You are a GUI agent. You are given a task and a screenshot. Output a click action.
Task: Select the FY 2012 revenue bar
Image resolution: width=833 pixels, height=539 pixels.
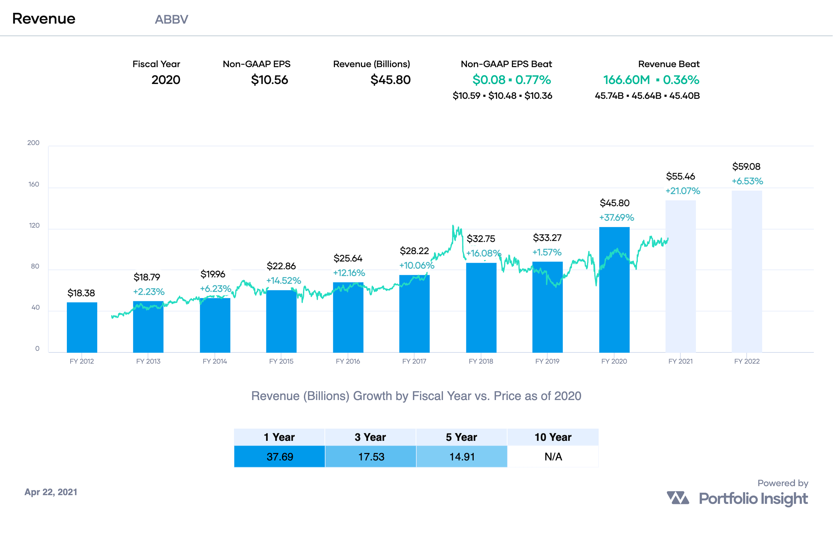82,328
